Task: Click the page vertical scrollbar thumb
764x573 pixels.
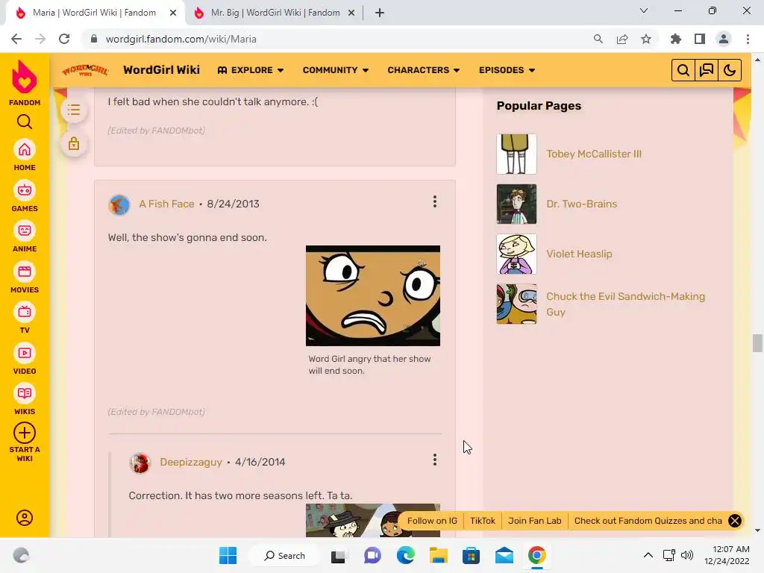Action: pyautogui.click(x=757, y=343)
